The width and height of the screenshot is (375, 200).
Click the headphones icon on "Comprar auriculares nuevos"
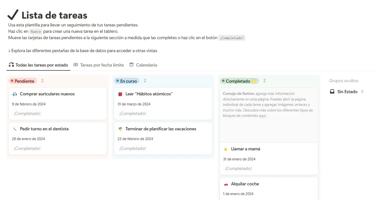pyautogui.click(x=14, y=94)
